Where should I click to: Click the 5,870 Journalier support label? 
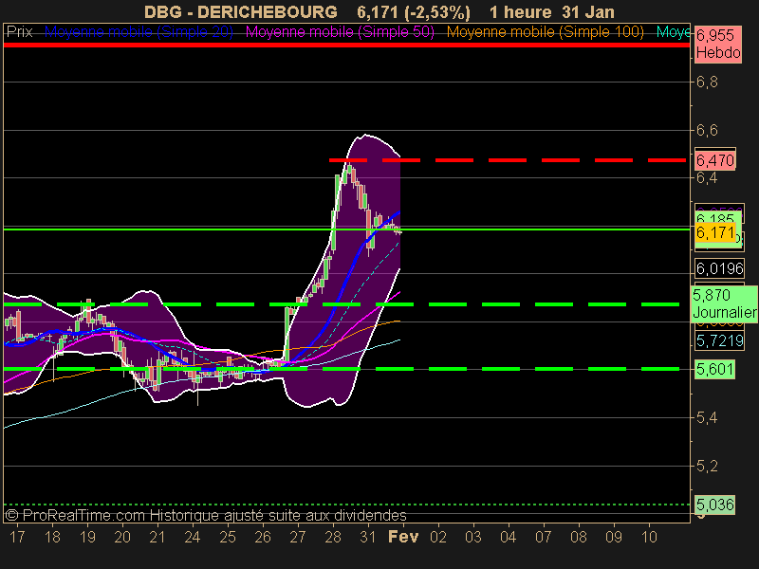(724, 303)
